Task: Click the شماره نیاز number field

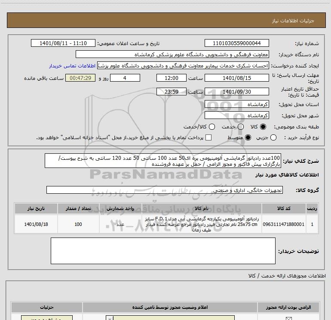Action: coord(236,43)
